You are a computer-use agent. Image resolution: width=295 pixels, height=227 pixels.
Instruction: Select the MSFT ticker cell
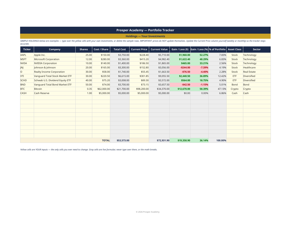(x=27, y=59)
